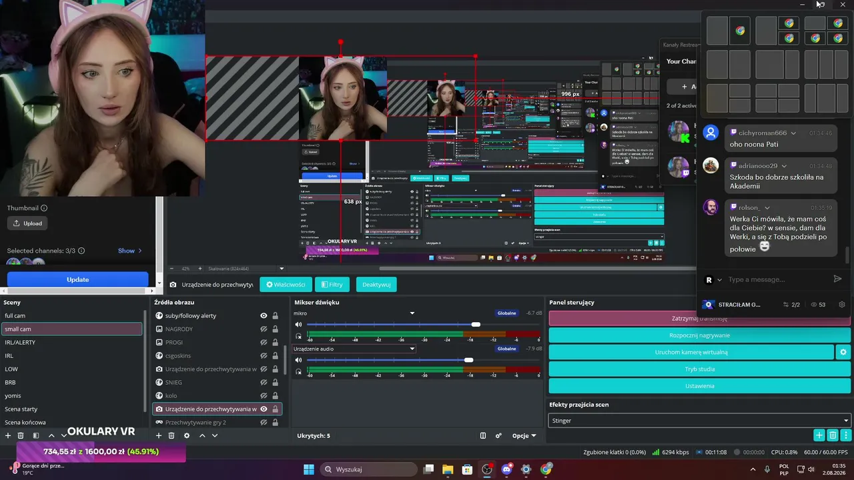Switch to the yomis scene
Screen dimensions: 854x480
tap(72, 395)
